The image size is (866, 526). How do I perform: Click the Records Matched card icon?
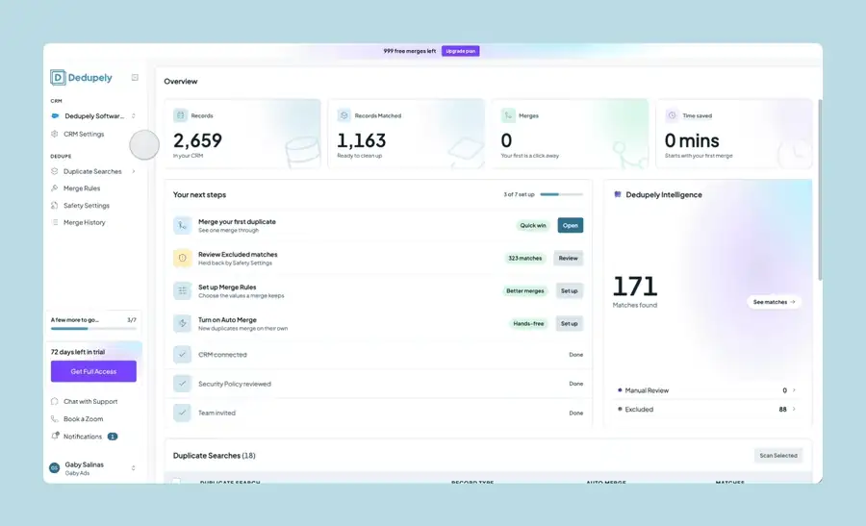[x=344, y=115]
